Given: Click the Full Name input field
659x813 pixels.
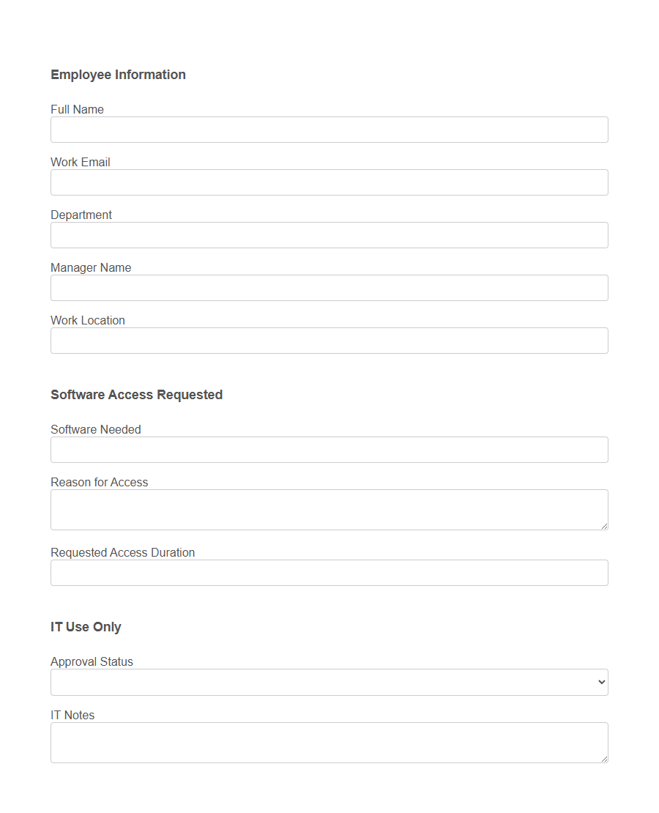Looking at the screenshot, I should click(x=329, y=130).
